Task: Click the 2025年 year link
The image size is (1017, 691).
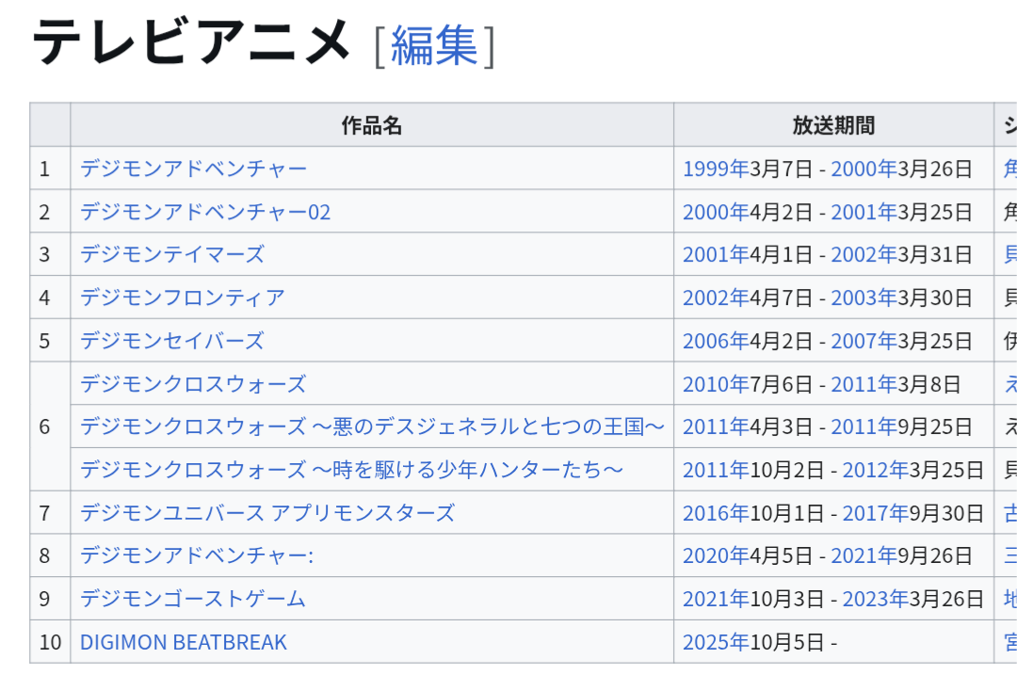Action: coord(716,642)
